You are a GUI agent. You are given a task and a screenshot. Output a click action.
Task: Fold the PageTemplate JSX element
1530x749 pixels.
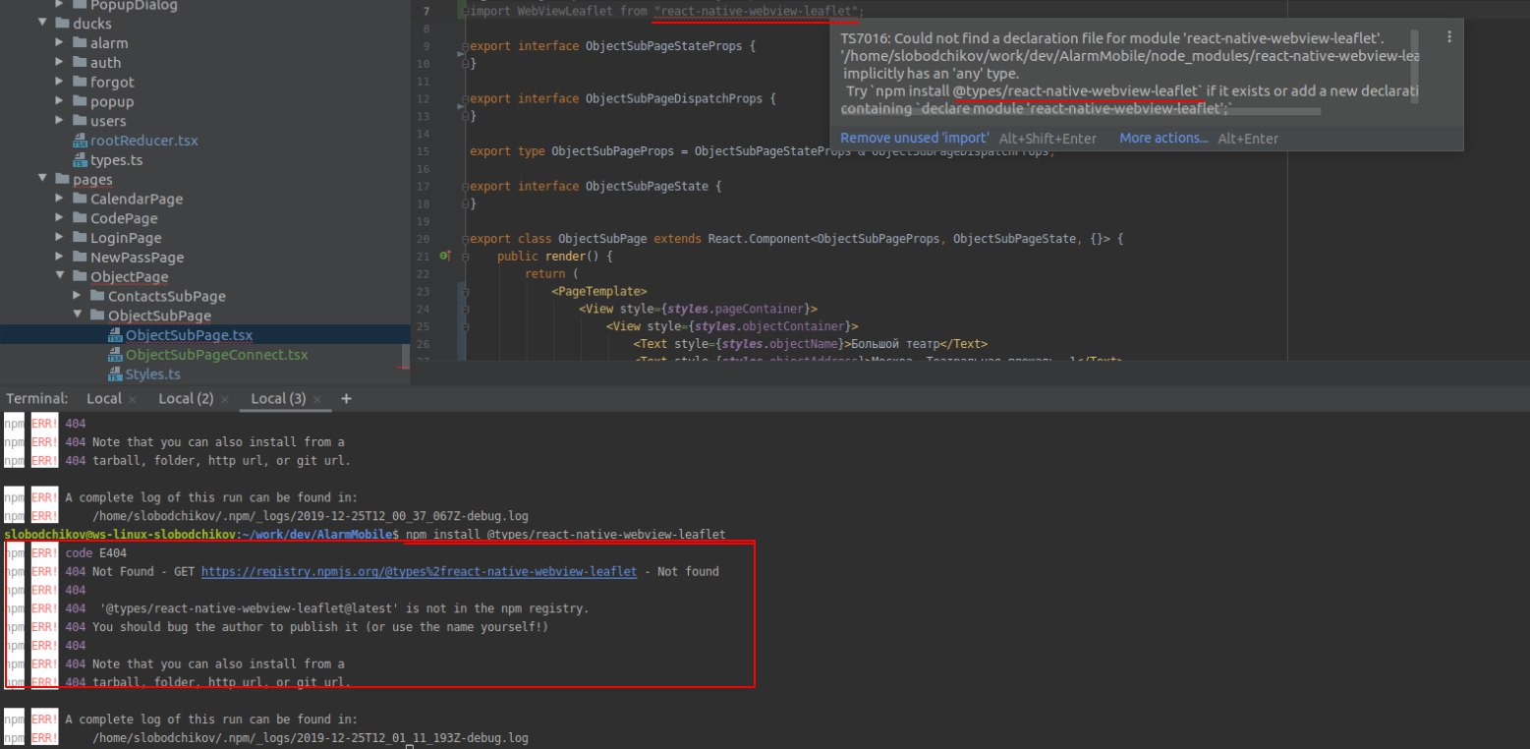pyautogui.click(x=465, y=292)
